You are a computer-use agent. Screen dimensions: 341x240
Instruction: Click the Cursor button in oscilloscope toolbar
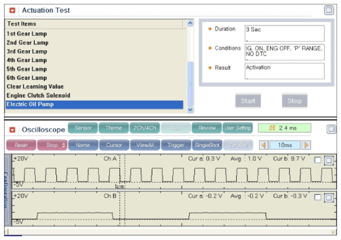coord(114,145)
